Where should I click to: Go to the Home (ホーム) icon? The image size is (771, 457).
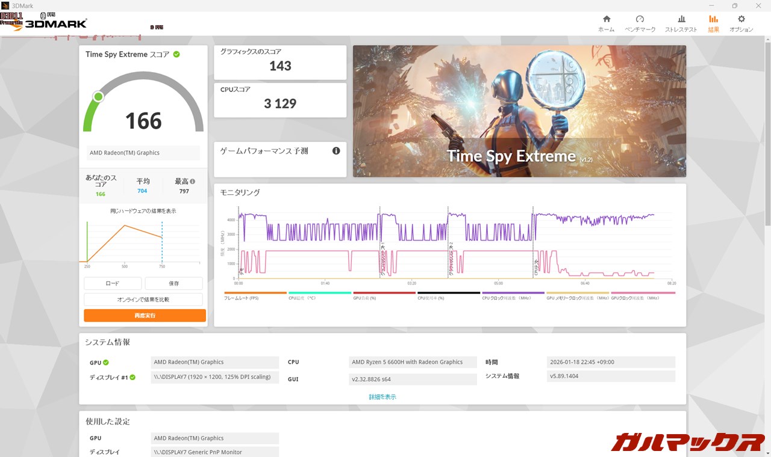(x=606, y=19)
